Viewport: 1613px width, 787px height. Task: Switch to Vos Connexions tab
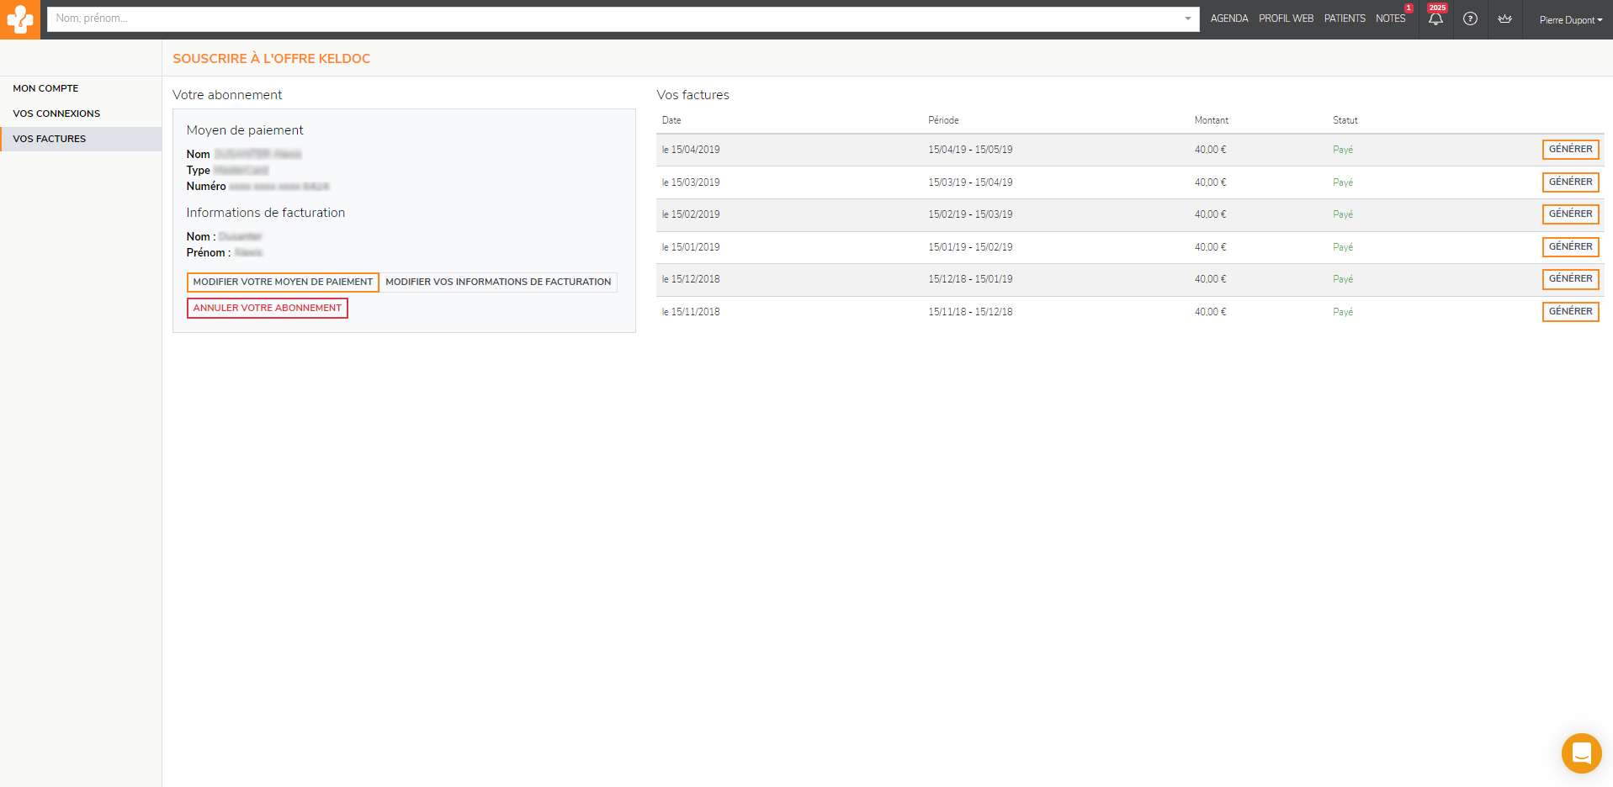[x=56, y=114]
